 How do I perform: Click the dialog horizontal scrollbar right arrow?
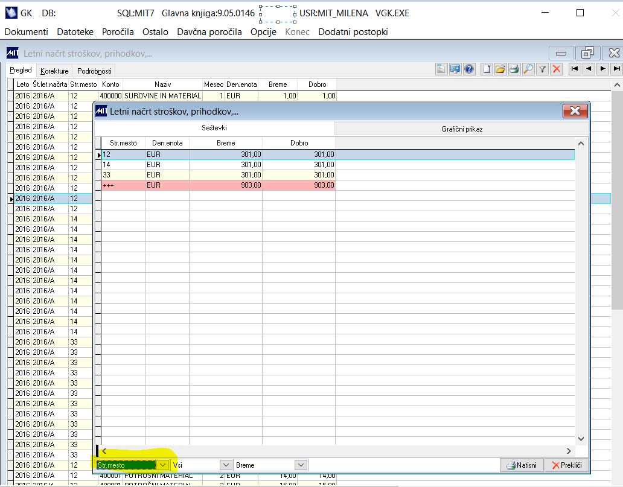[569, 451]
